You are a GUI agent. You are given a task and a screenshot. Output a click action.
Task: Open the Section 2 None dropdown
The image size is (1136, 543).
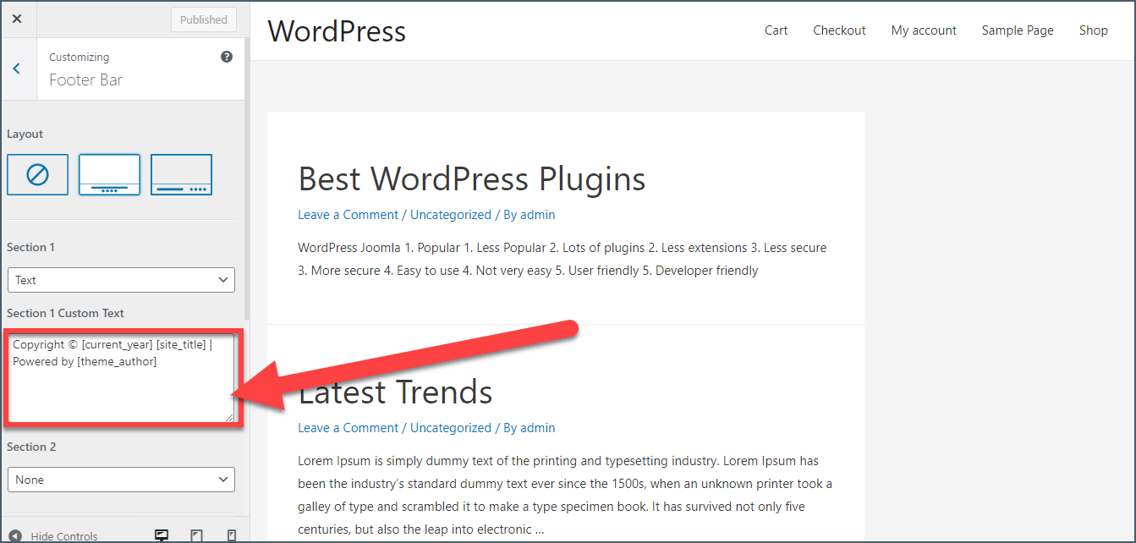(x=121, y=480)
